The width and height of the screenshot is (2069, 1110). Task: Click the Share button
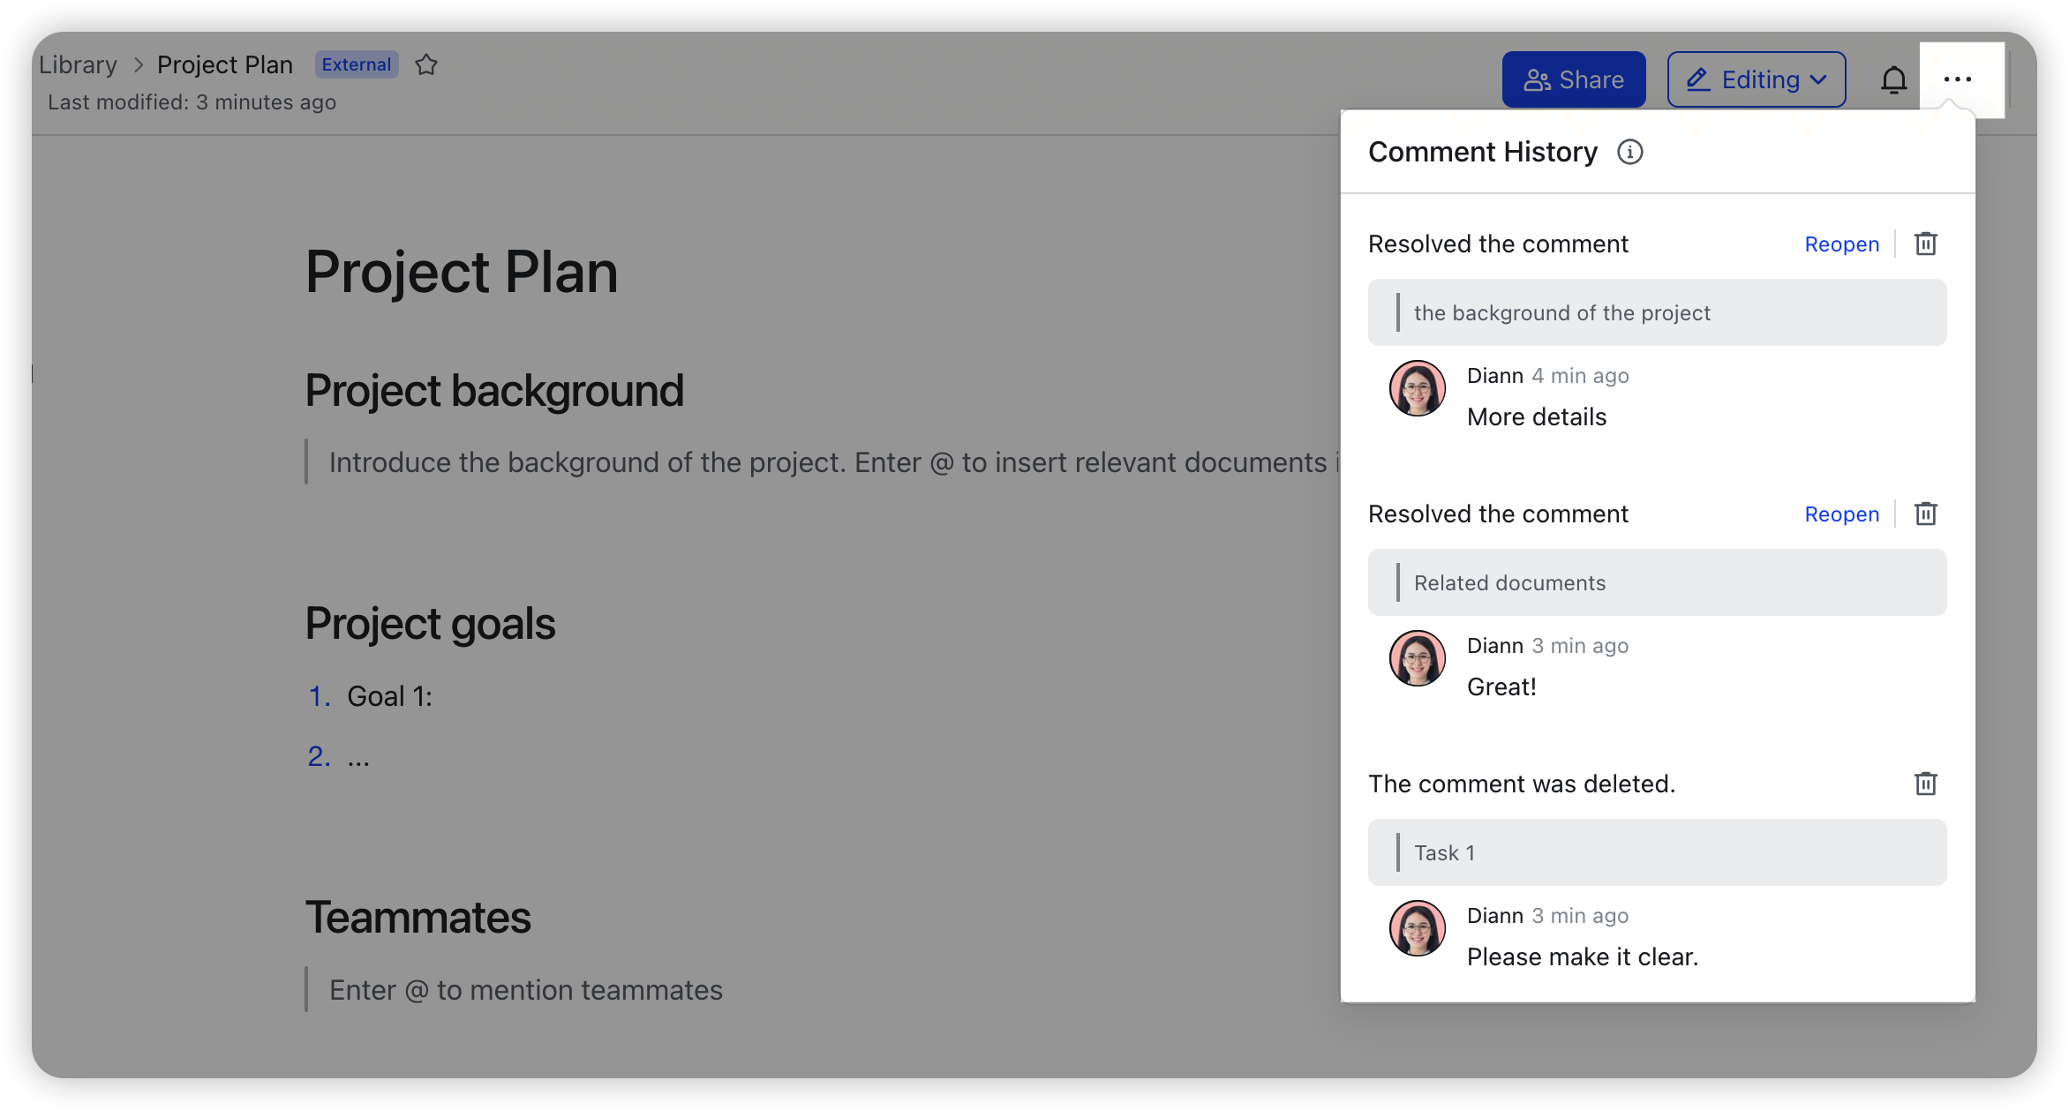1574,79
